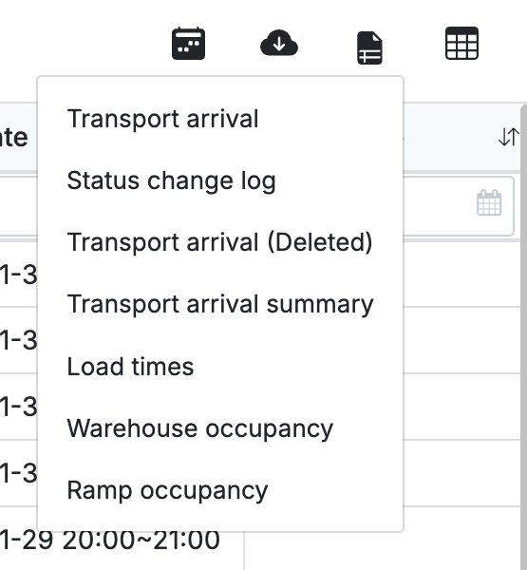Click the vertical scrollbar on right edge
This screenshot has height=570, width=527.
[524, 338]
